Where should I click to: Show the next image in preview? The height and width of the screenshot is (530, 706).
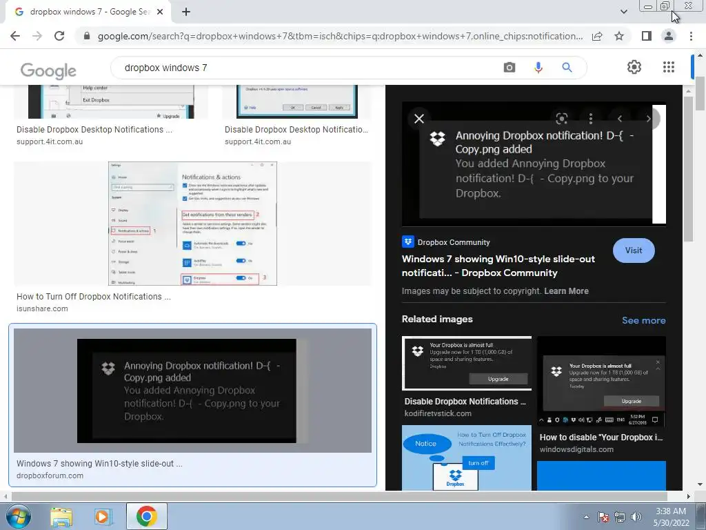(648, 119)
